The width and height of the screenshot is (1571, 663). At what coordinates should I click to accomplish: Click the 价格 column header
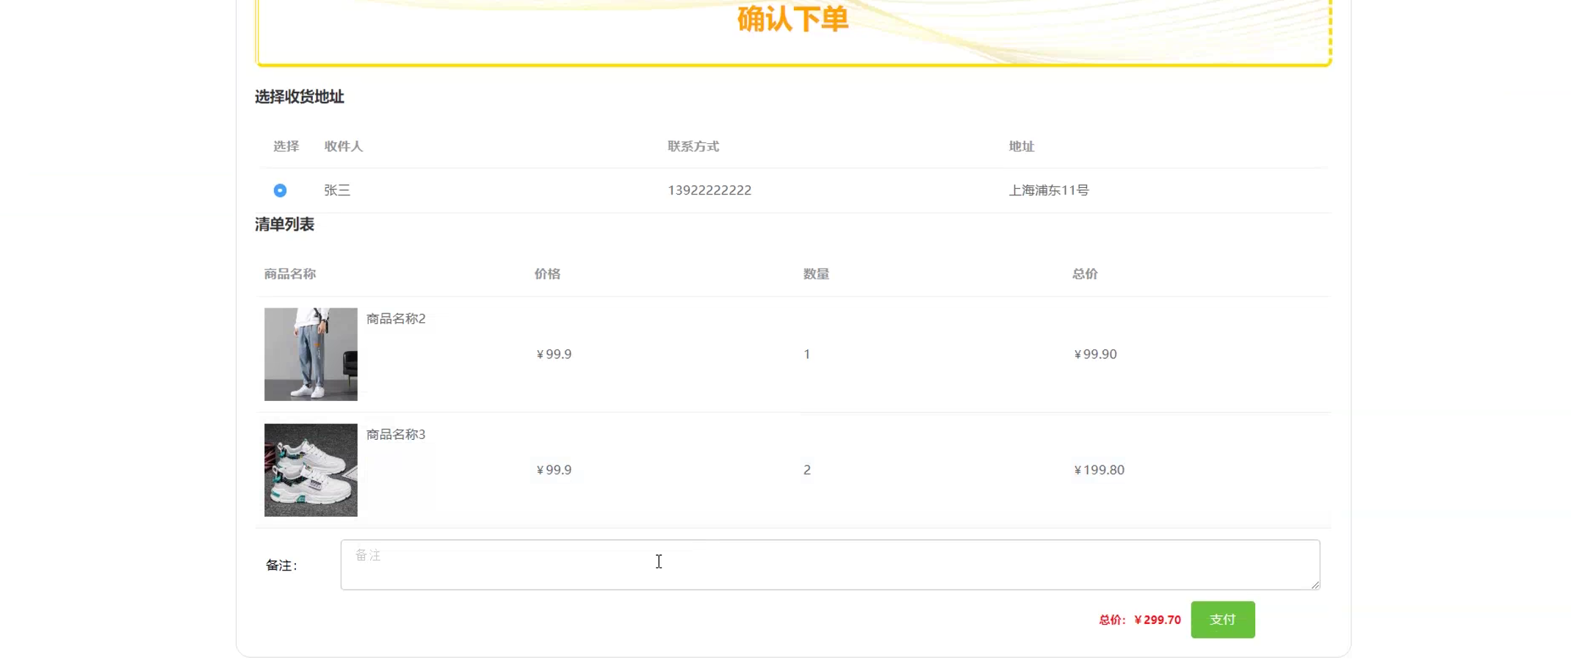tap(547, 274)
